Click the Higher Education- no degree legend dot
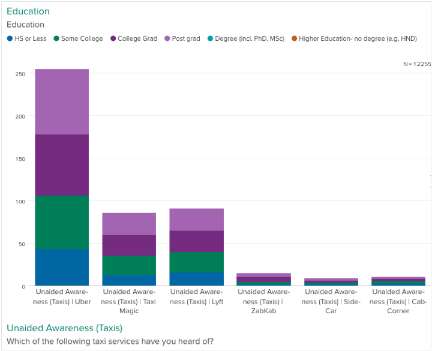This screenshot has width=432, height=351. [294, 38]
